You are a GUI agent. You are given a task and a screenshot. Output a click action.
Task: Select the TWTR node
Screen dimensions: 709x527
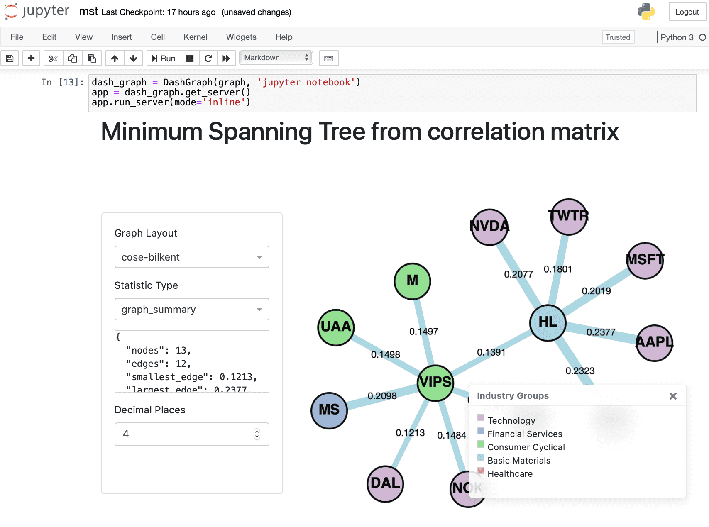[569, 217]
